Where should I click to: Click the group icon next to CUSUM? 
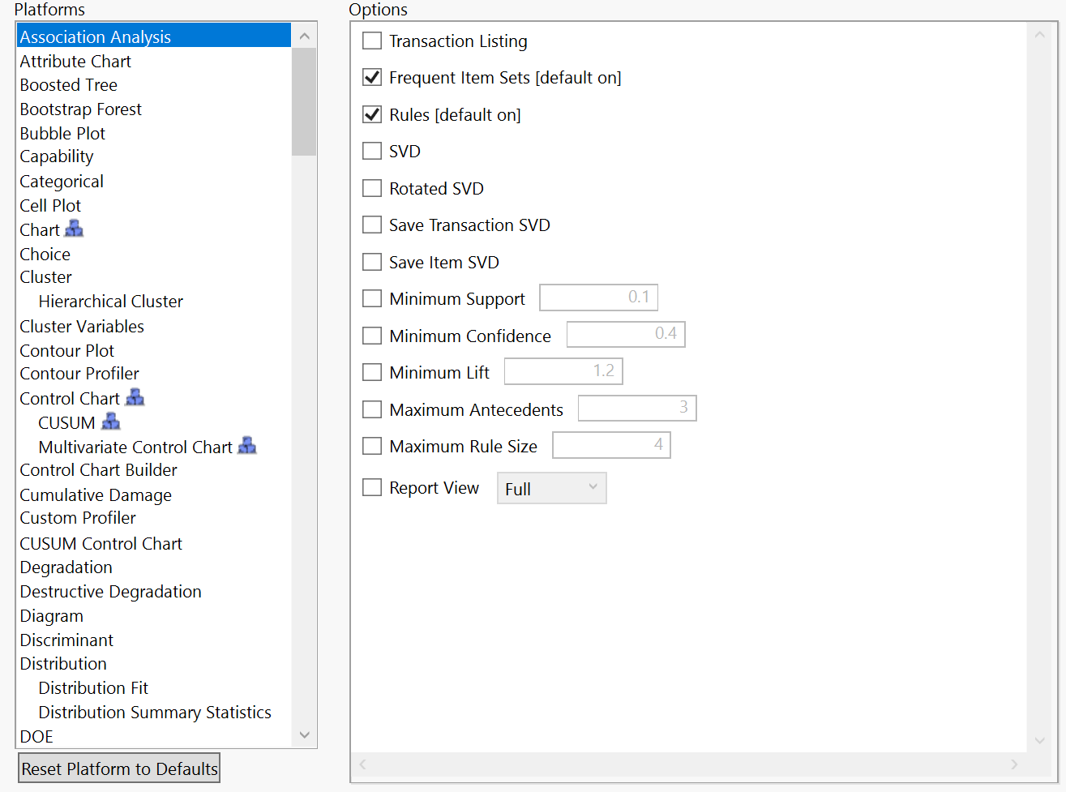click(111, 422)
